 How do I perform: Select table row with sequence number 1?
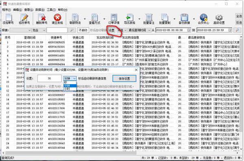coord(121,42)
